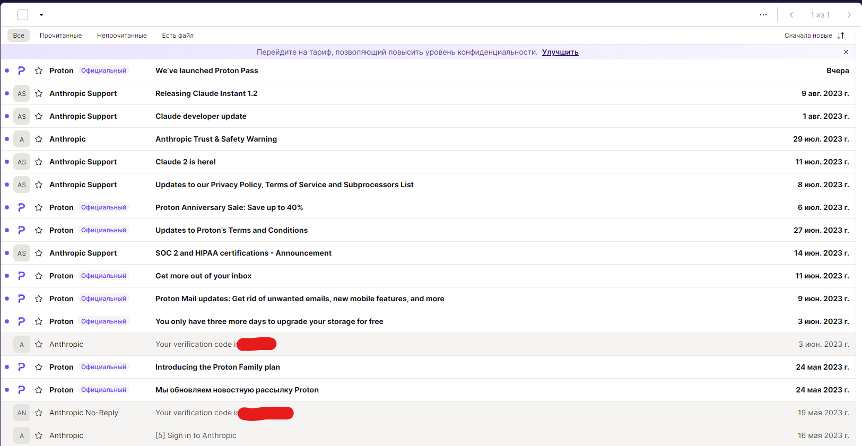Go to the next page arrow
The height and width of the screenshot is (446, 862).
tap(849, 15)
